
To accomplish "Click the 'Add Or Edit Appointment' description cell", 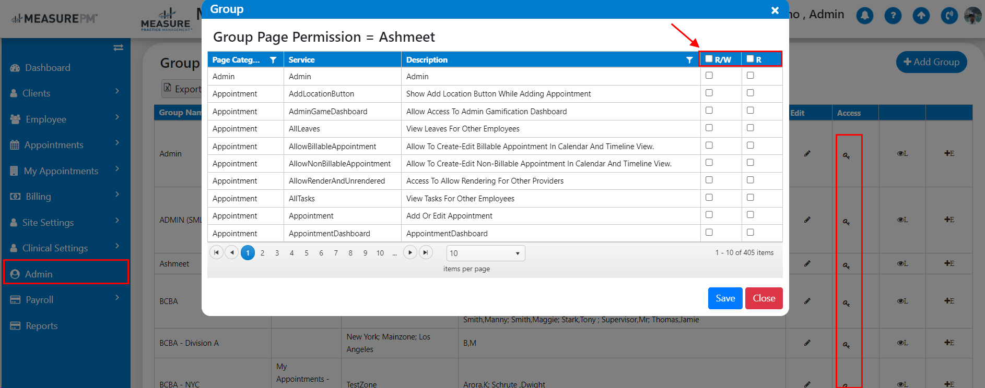I will point(449,216).
